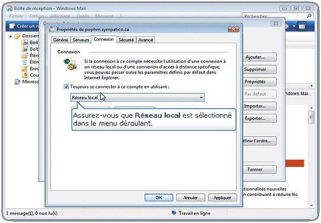Open the Avancé tab
The image size is (321, 223).
[146, 40]
